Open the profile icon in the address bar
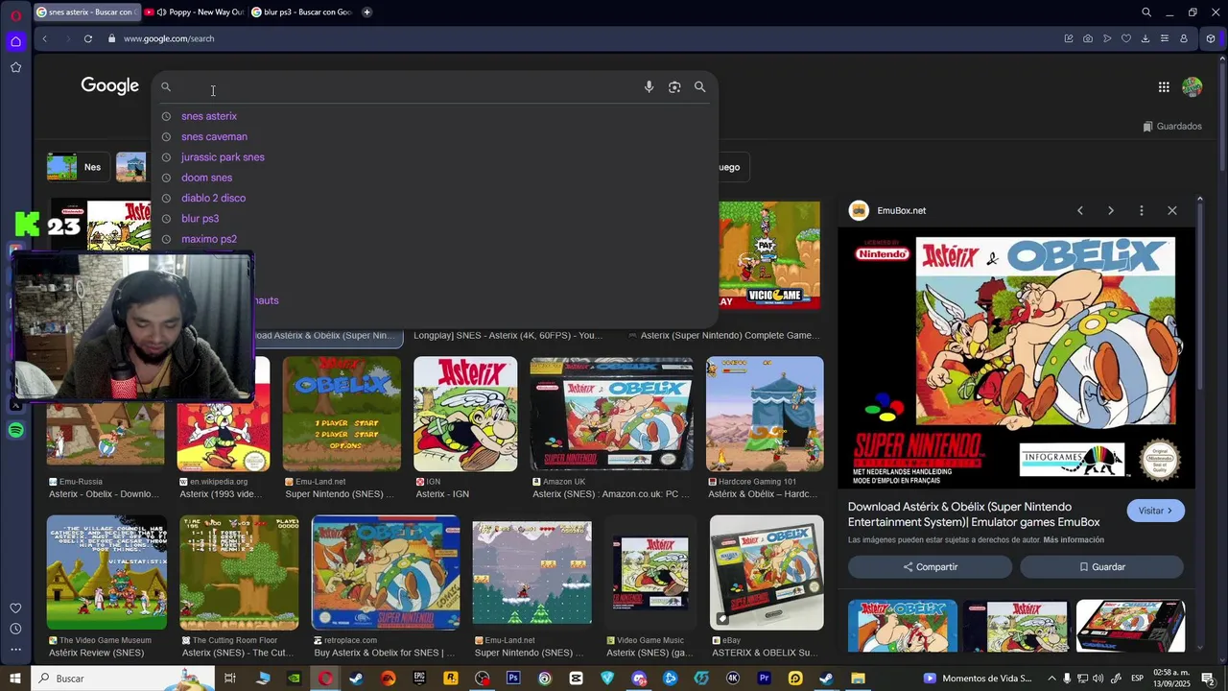 click(x=1184, y=38)
